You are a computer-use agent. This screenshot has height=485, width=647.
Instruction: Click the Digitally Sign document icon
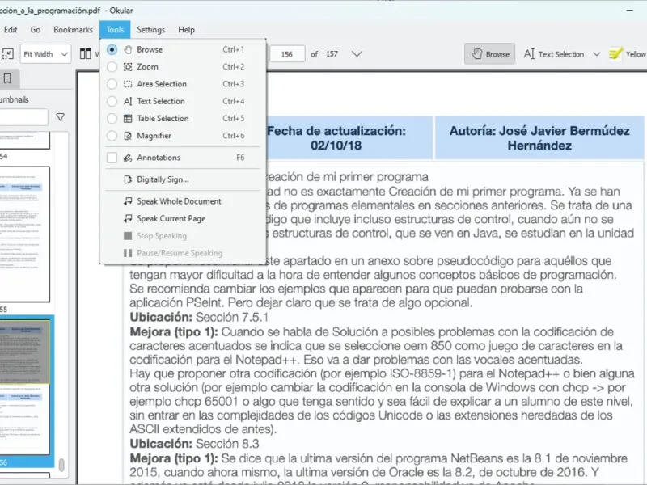coord(128,179)
